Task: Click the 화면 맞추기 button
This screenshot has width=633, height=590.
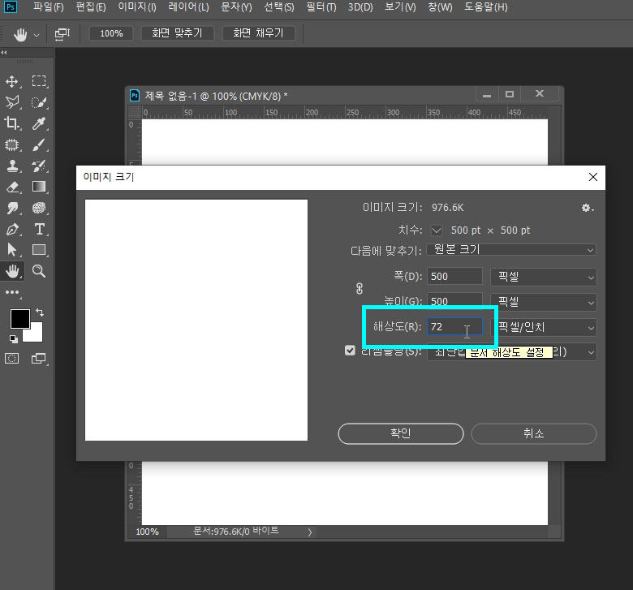Action: point(177,33)
